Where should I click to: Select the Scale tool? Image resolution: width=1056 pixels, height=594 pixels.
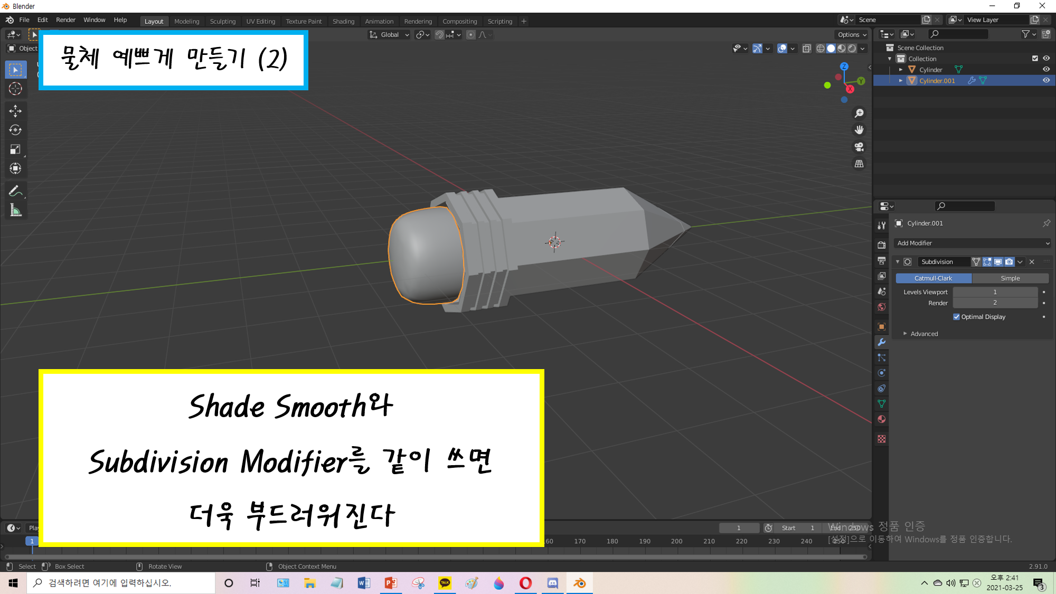15,149
